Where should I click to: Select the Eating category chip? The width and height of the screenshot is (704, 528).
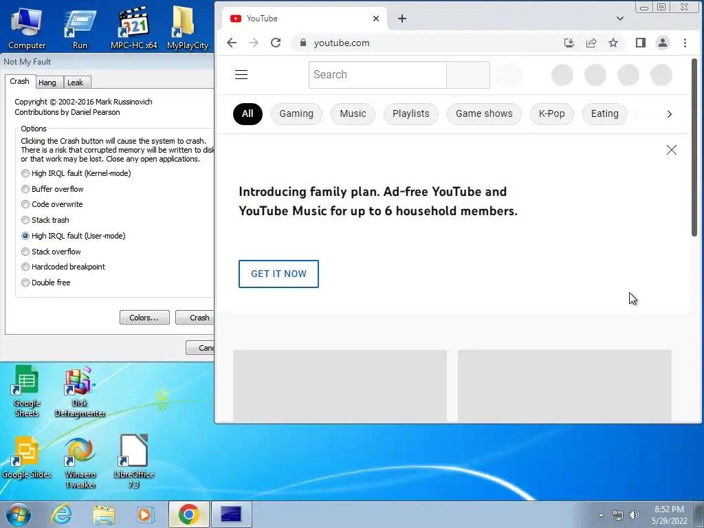[x=605, y=113]
